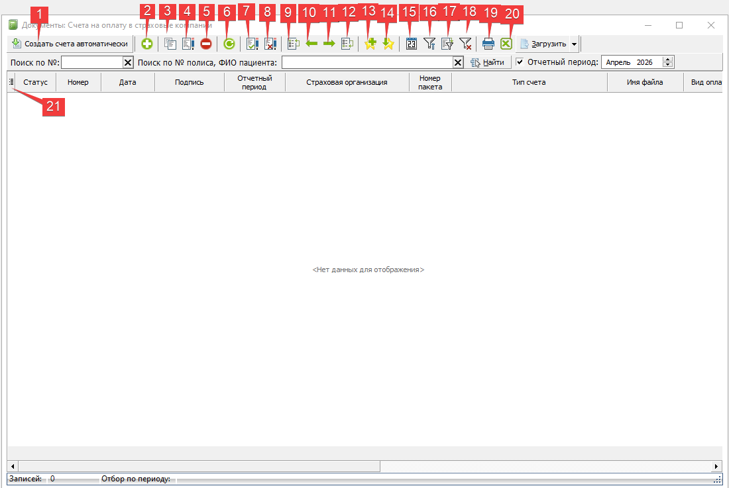
Task: Click the green right arrow icon
Action: [329, 44]
